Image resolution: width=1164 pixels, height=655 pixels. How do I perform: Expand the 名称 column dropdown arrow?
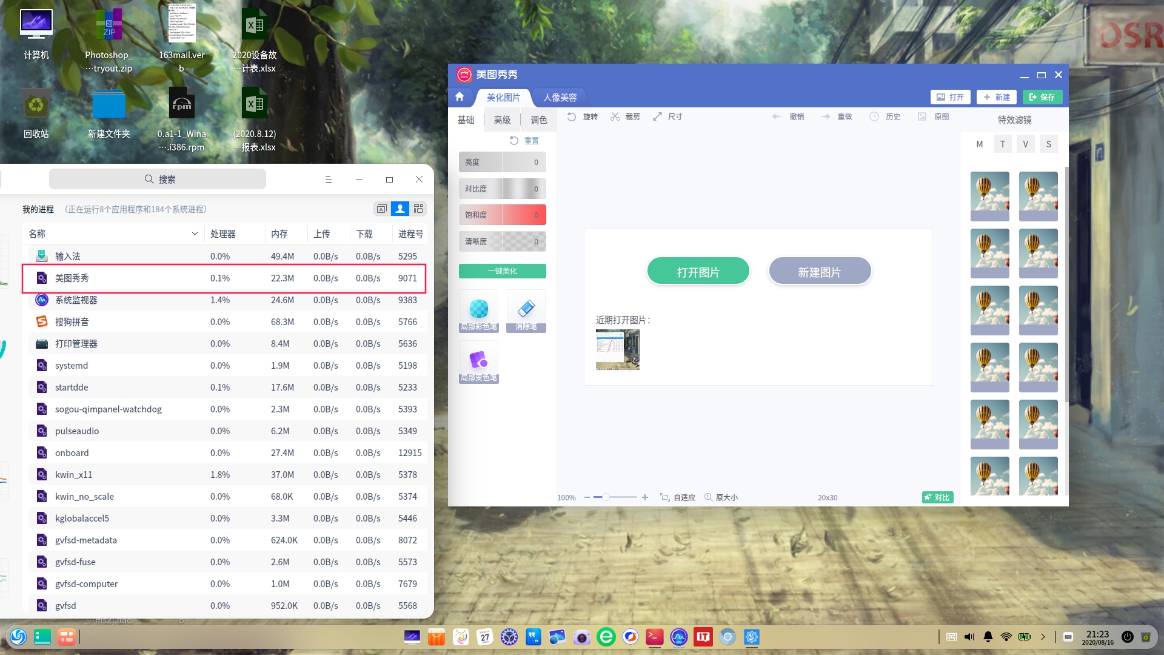point(195,234)
